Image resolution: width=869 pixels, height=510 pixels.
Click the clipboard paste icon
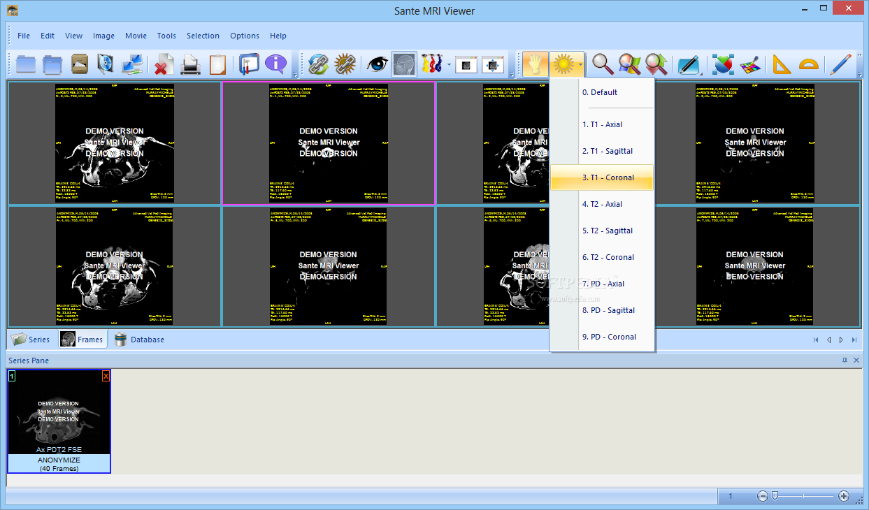(x=217, y=64)
